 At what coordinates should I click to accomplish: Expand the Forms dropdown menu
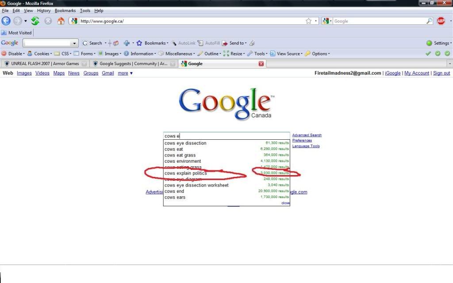84,54
